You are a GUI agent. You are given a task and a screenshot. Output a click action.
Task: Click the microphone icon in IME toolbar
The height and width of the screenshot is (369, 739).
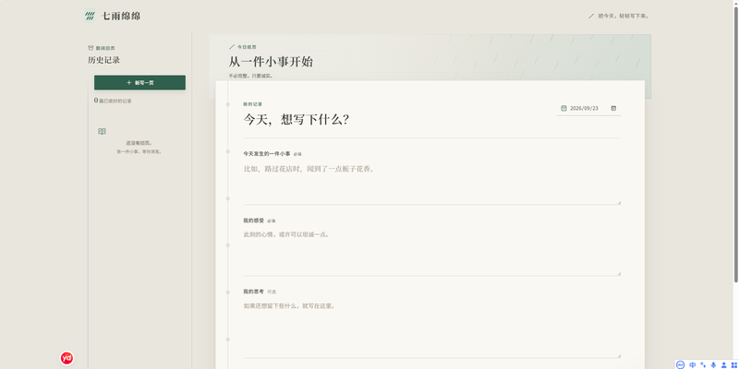[x=713, y=364]
